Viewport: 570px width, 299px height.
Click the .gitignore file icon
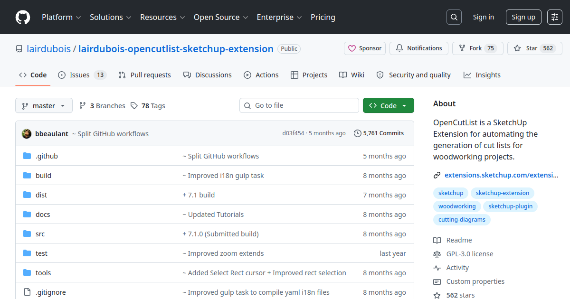point(27,292)
